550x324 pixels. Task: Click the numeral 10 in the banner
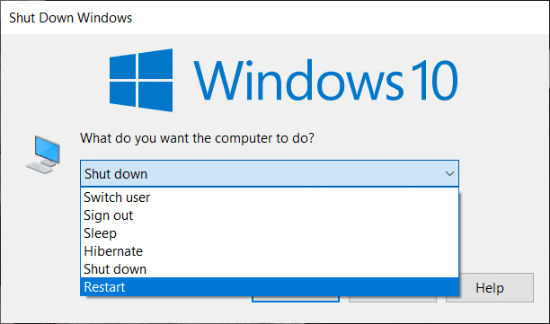[x=434, y=80]
